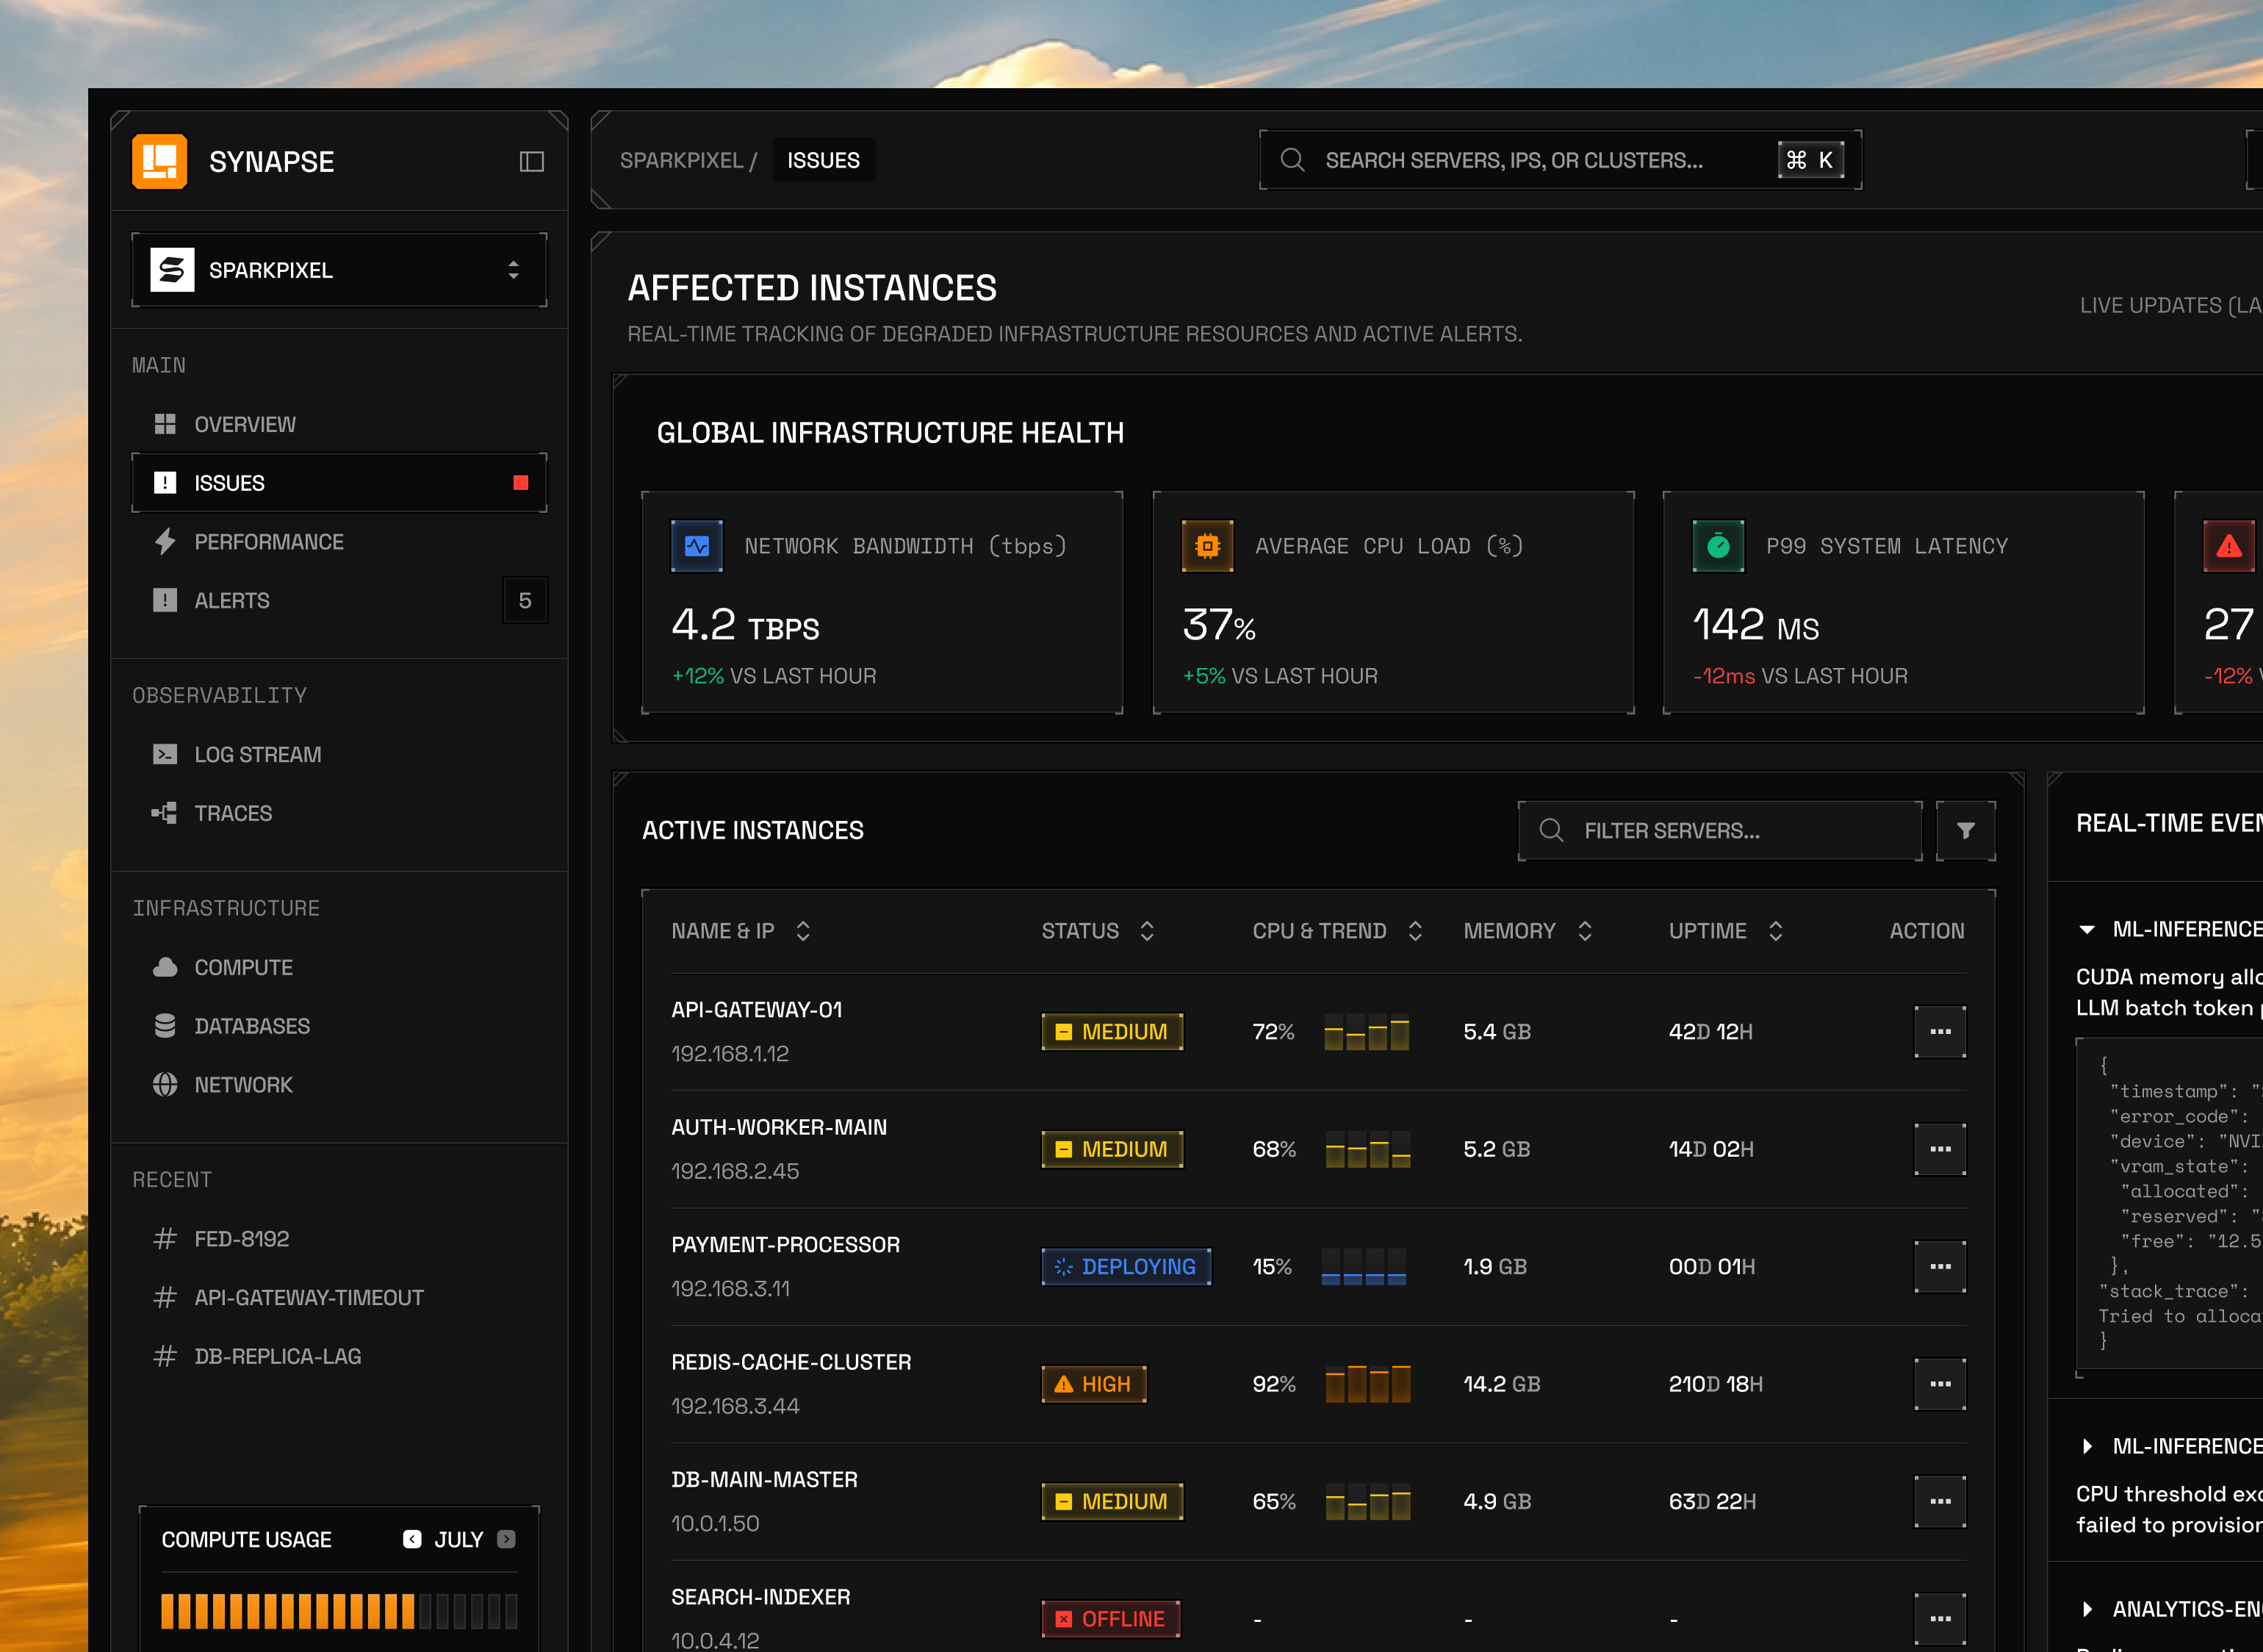
Task: Click the compute usage progress bar
Action: pyautogui.click(x=339, y=1611)
